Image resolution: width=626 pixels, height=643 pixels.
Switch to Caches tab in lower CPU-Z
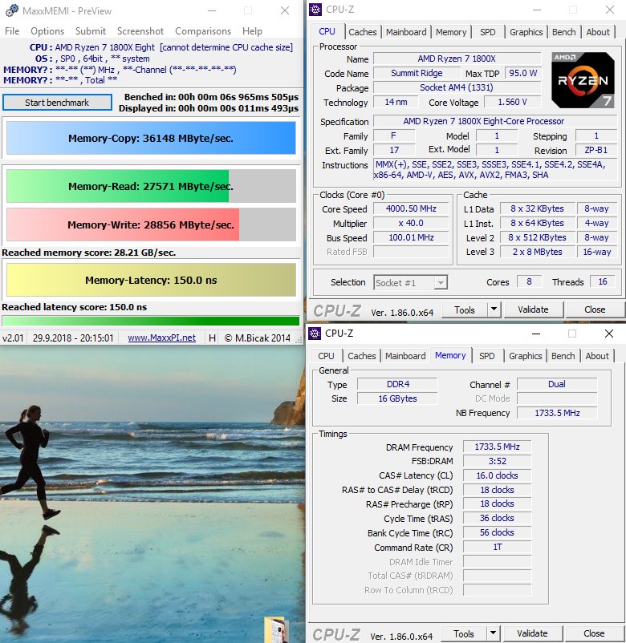362,356
